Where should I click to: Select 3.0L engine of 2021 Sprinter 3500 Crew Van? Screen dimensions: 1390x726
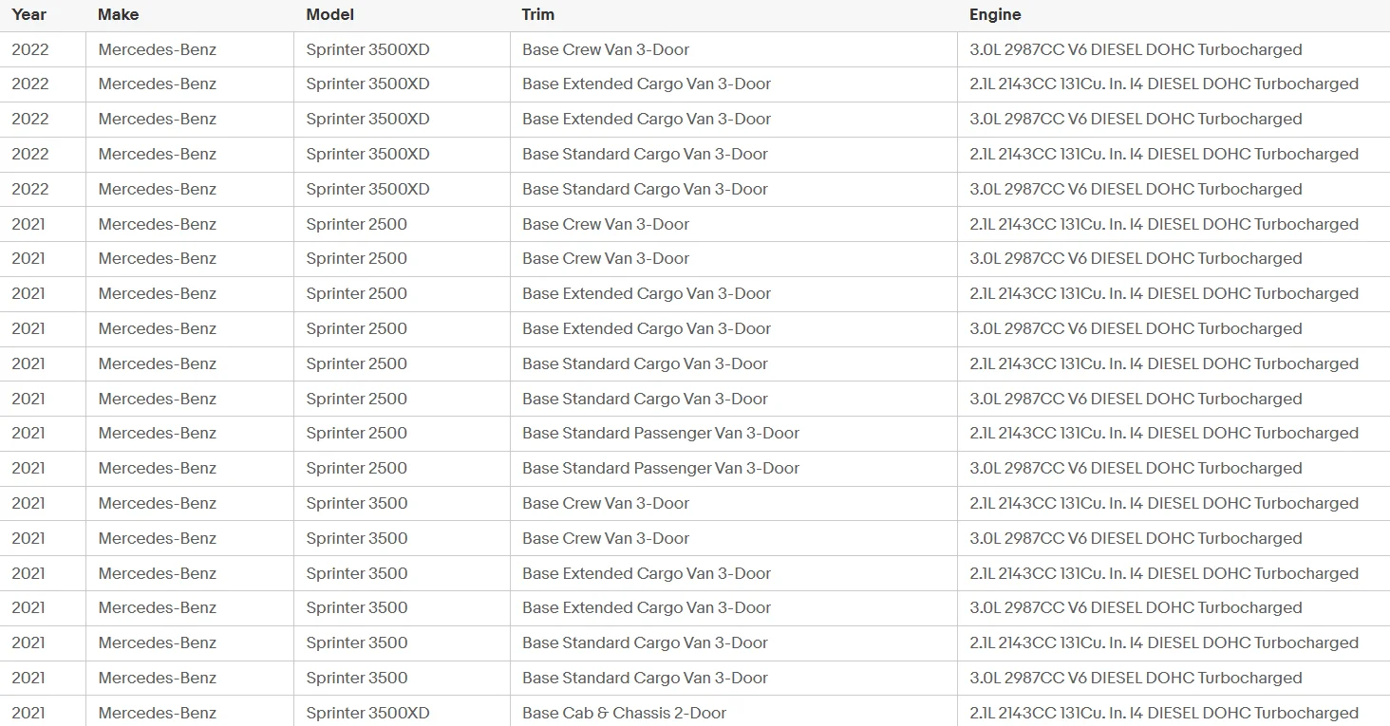1136,538
